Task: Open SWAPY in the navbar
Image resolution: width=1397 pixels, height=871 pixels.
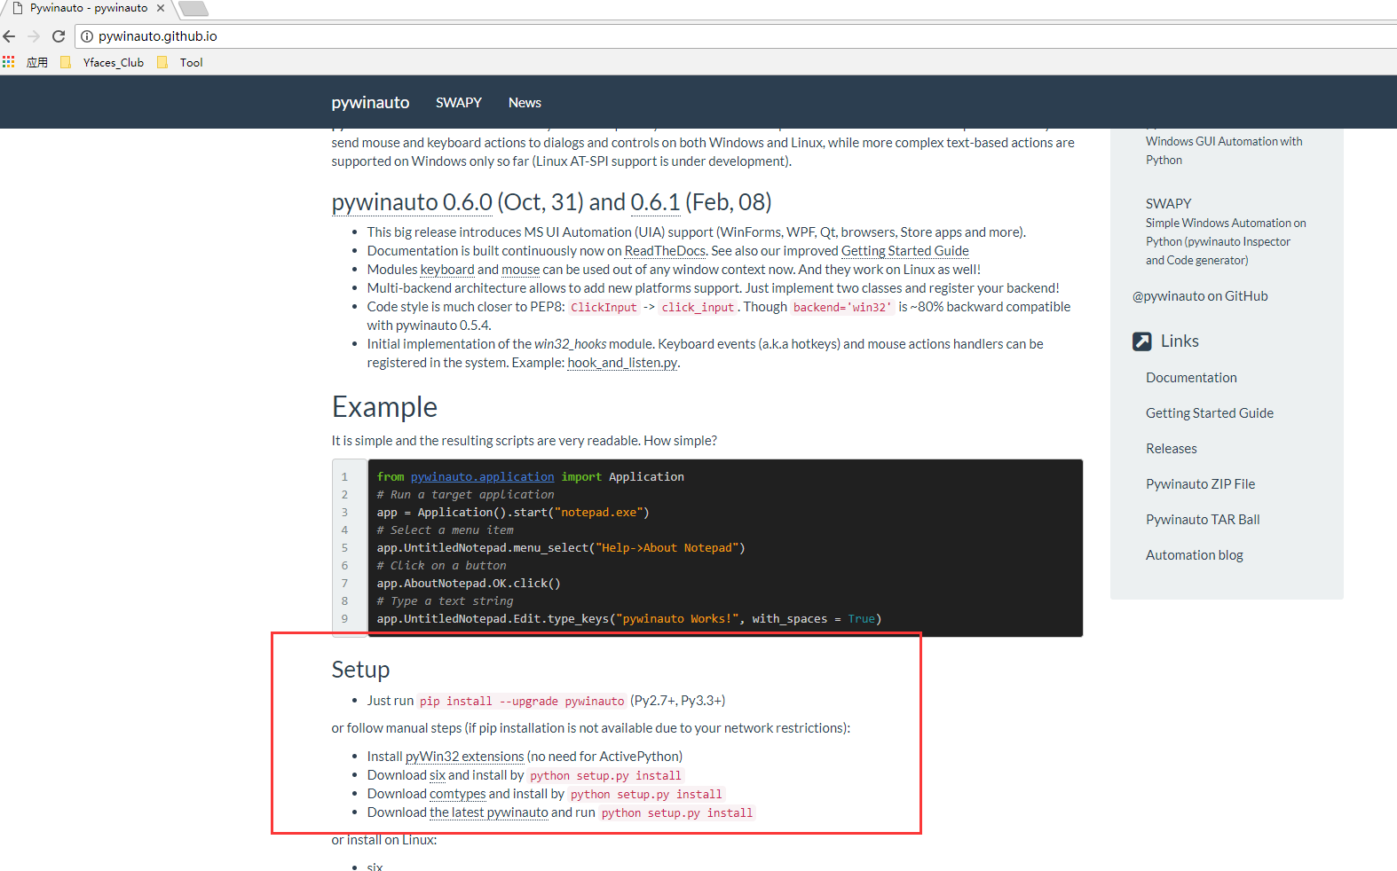Action: tap(459, 103)
